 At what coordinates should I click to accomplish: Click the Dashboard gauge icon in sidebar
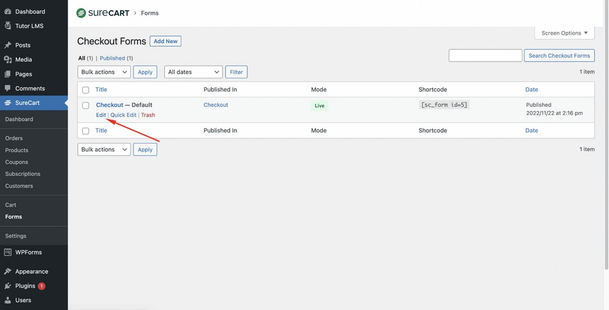pos(7,12)
